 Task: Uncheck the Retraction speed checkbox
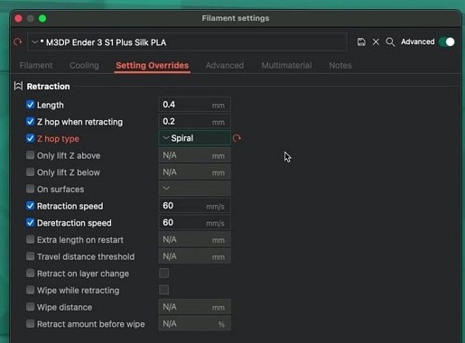tap(30, 206)
